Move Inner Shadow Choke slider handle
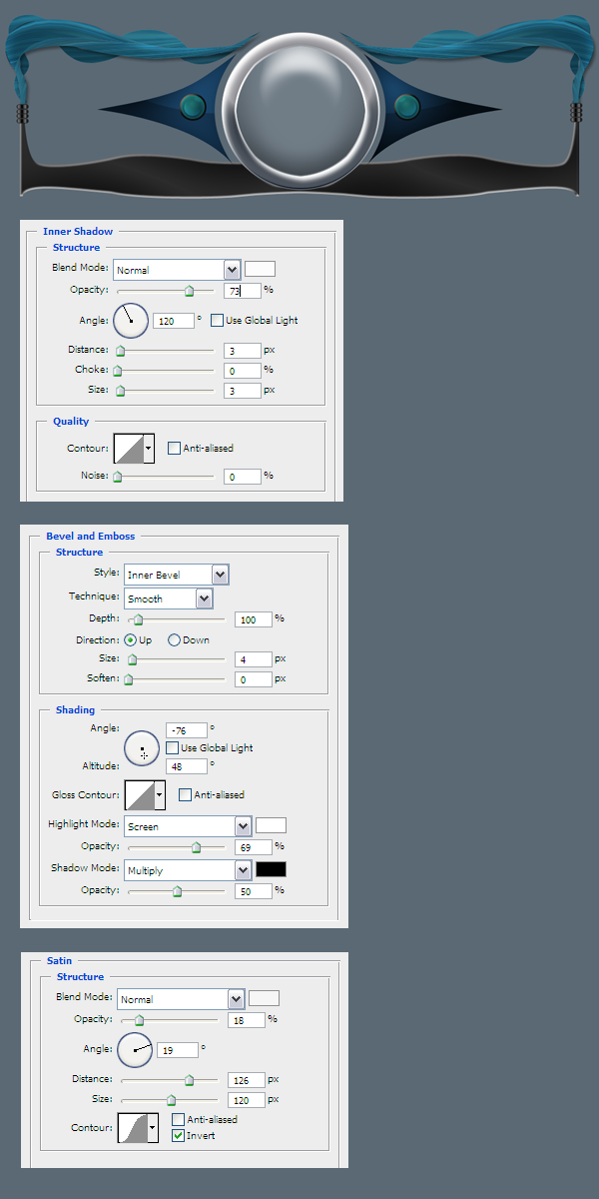This screenshot has height=1199, width=599. (117, 372)
